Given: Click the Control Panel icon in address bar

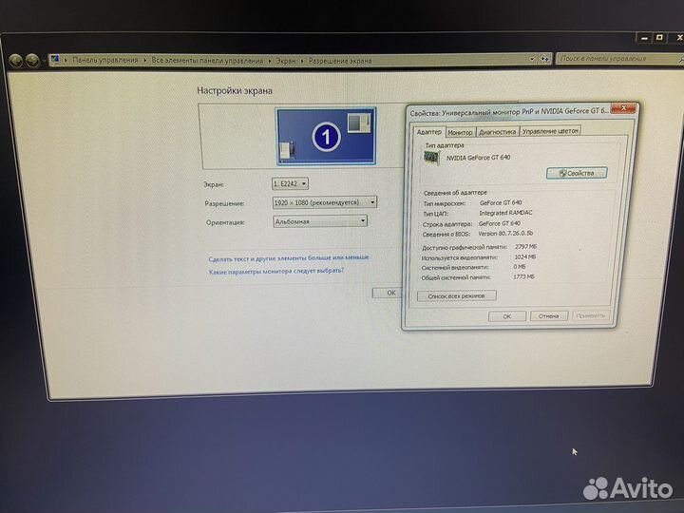Looking at the screenshot, I should pos(54,59).
